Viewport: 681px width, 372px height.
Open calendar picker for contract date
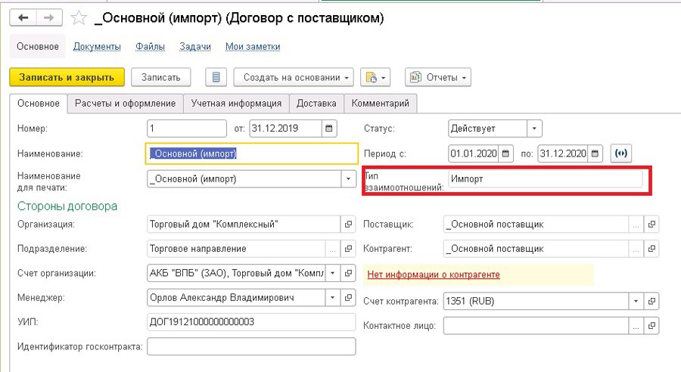330,129
